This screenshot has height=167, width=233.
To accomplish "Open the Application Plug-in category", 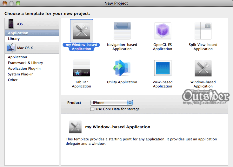I will [x=32, y=68].
